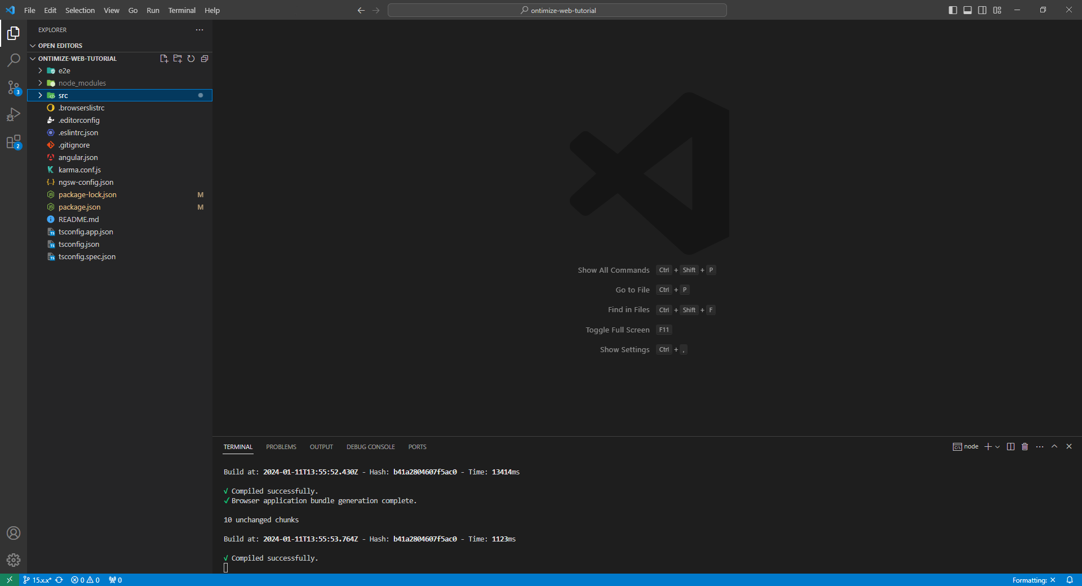Click New File icon in explorer header
The image size is (1082, 586).
(164, 59)
